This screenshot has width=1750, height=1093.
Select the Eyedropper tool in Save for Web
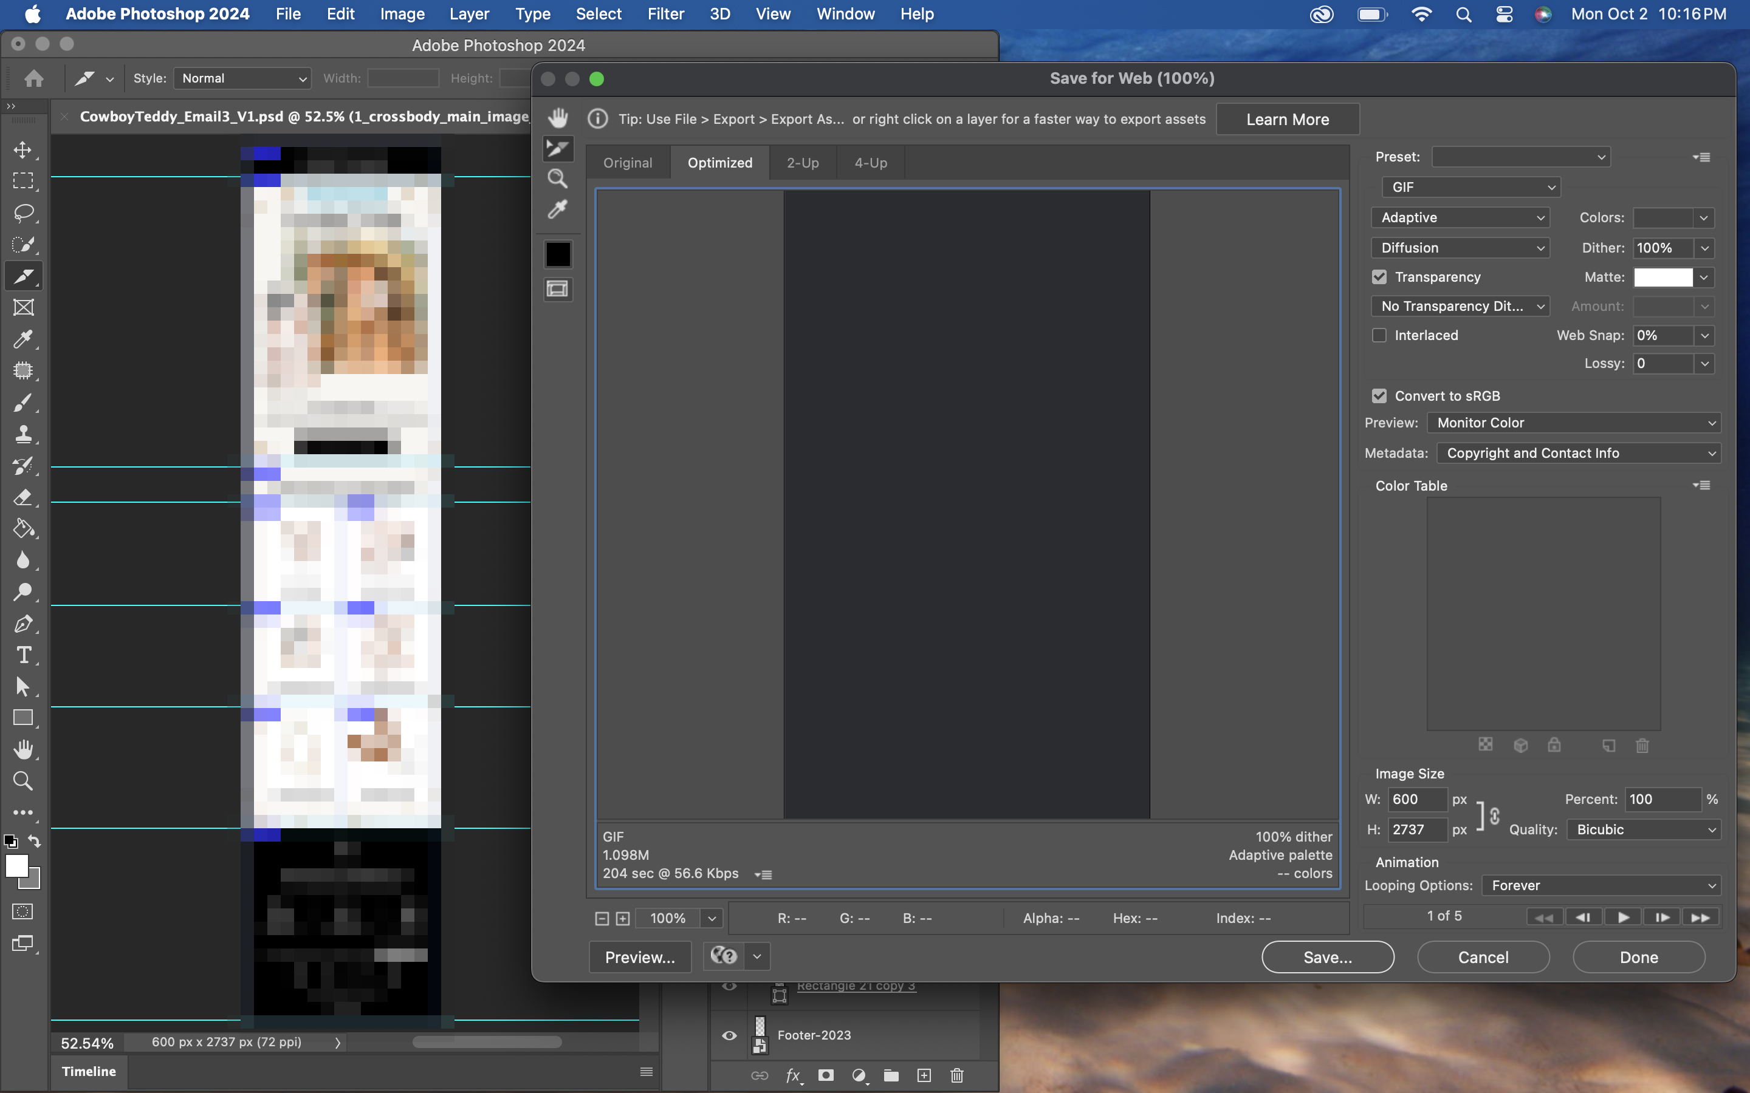[x=558, y=209]
